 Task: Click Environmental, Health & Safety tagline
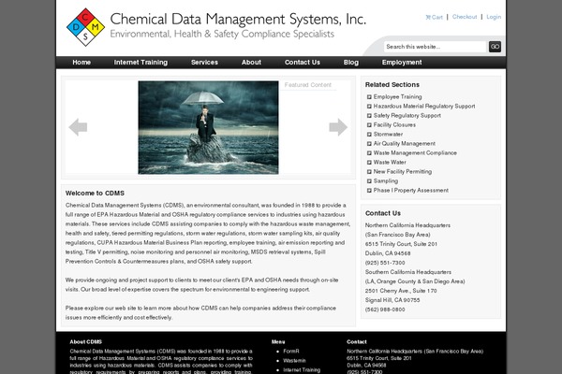pos(222,34)
